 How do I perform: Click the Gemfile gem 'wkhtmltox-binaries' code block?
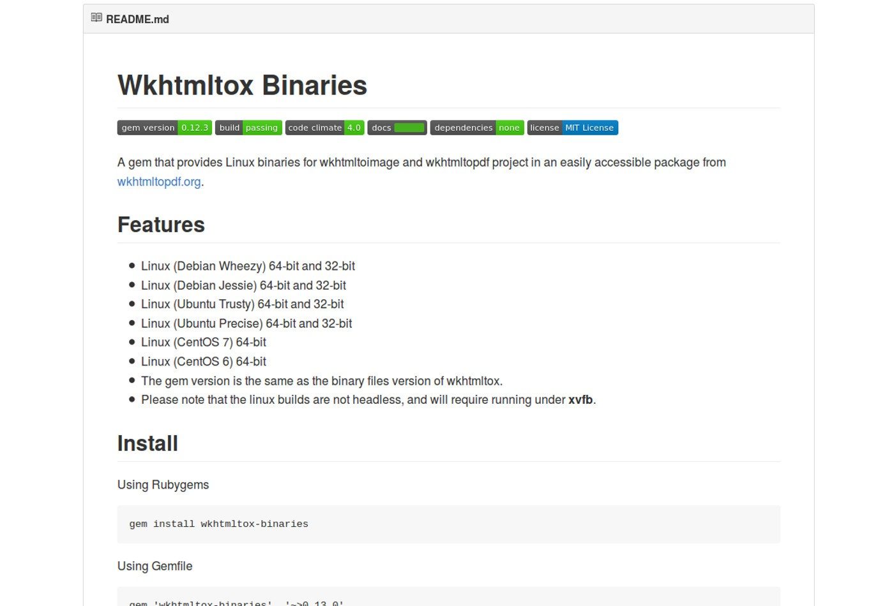point(449,596)
